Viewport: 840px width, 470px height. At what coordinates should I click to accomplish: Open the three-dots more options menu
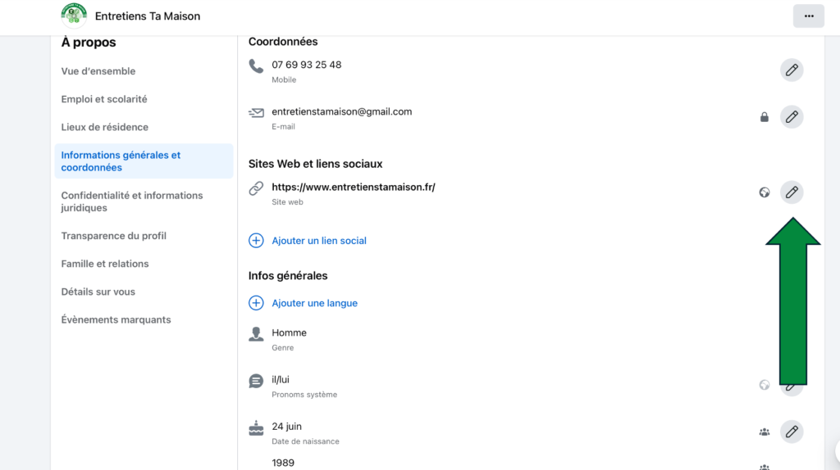[x=808, y=16]
